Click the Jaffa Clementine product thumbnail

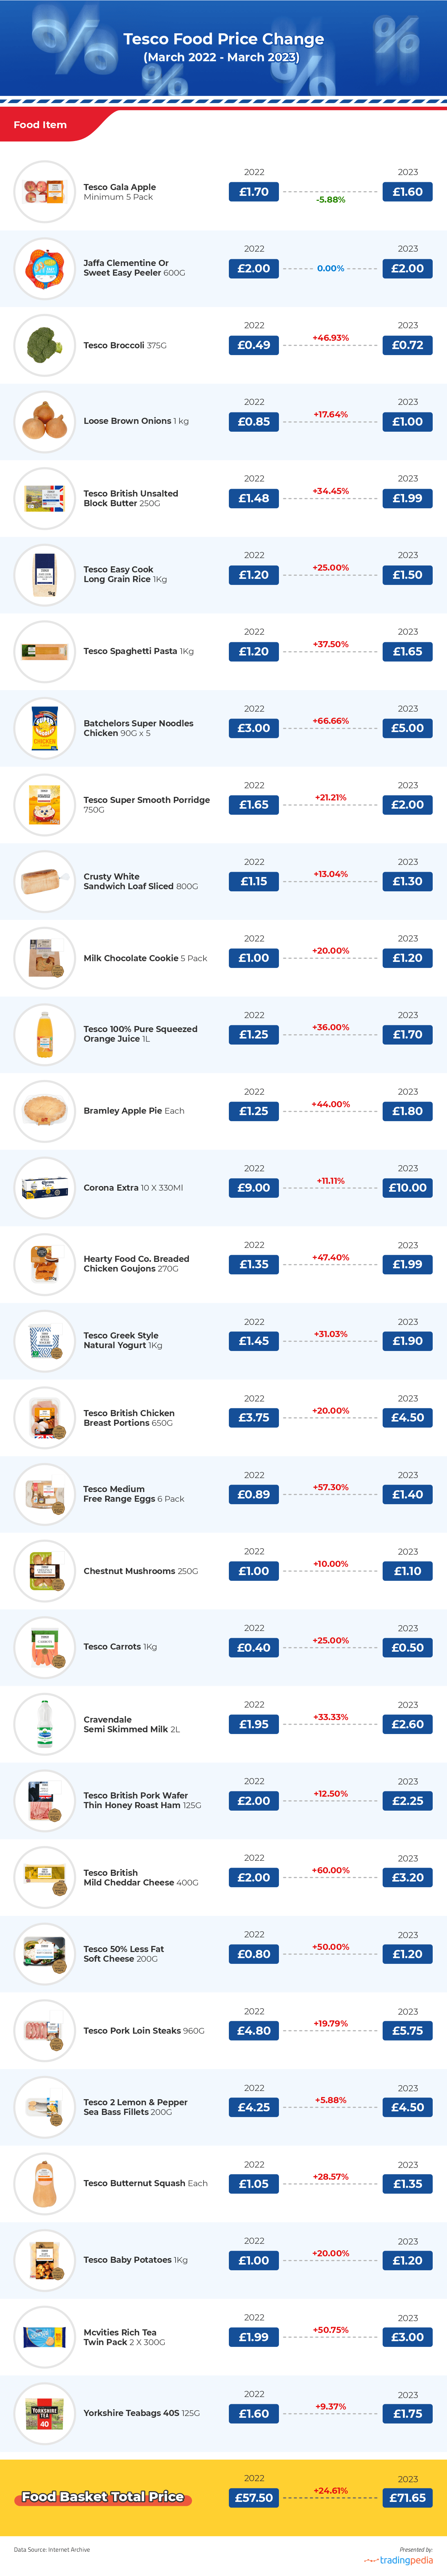(44, 268)
